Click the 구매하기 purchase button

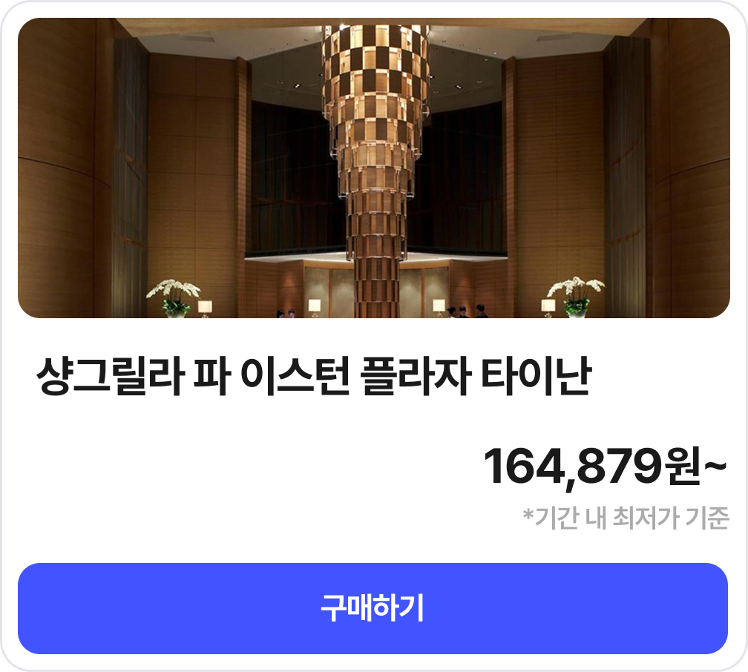(x=373, y=608)
